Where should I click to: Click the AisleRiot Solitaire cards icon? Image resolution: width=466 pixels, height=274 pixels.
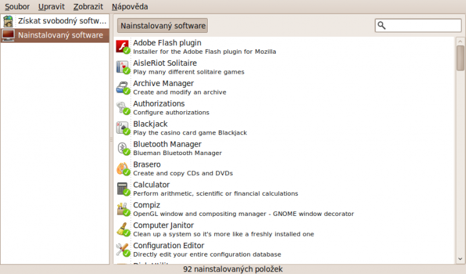pos(123,67)
